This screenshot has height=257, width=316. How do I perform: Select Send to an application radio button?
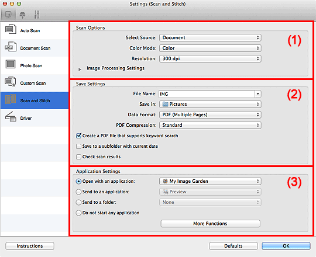pyautogui.click(x=78, y=192)
